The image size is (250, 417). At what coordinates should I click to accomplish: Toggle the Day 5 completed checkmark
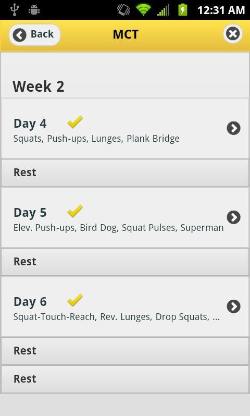pyautogui.click(x=75, y=212)
